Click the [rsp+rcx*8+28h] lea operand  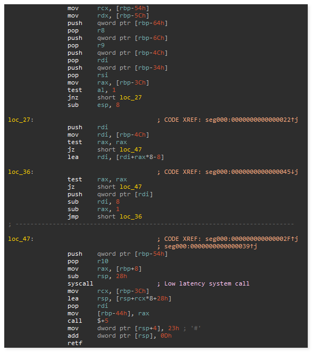144,299
